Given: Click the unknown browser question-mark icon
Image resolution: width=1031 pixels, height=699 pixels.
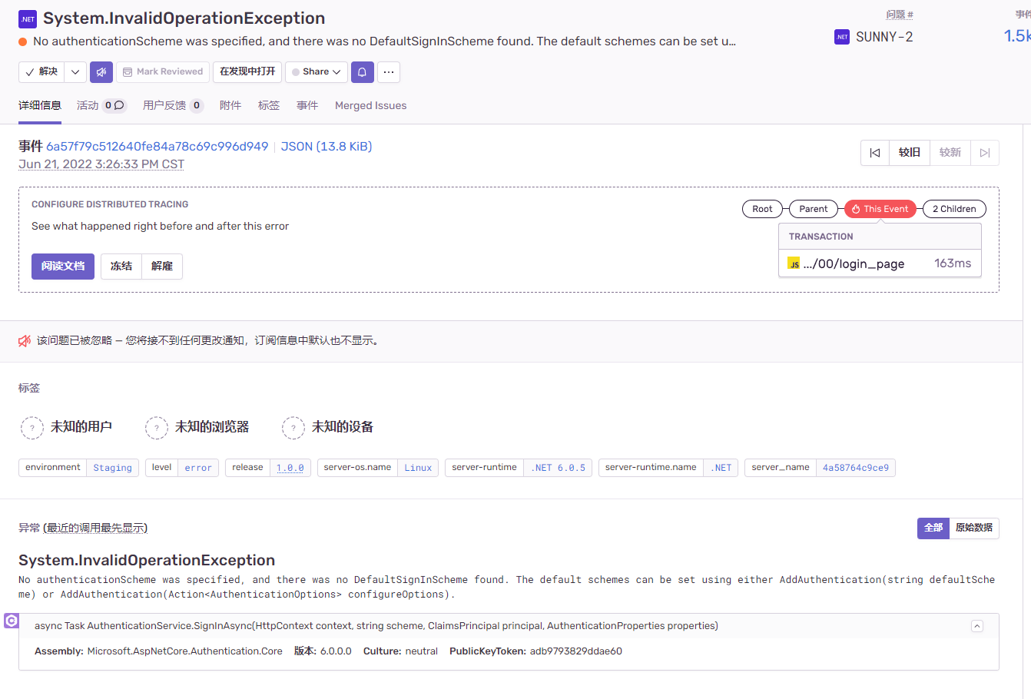Looking at the screenshot, I should click(x=157, y=428).
